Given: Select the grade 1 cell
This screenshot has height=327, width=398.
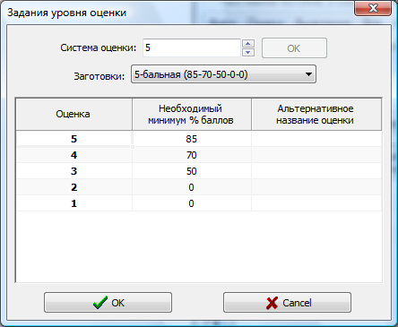Looking at the screenshot, I should (74, 203).
